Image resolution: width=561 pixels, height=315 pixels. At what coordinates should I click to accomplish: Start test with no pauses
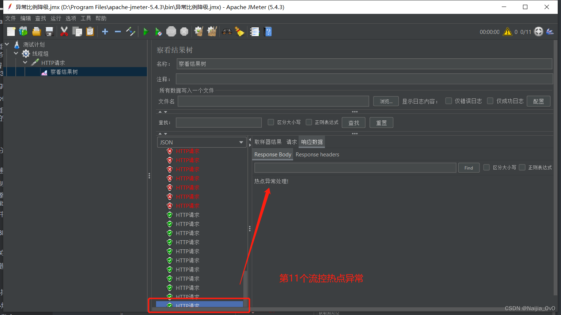pyautogui.click(x=158, y=32)
